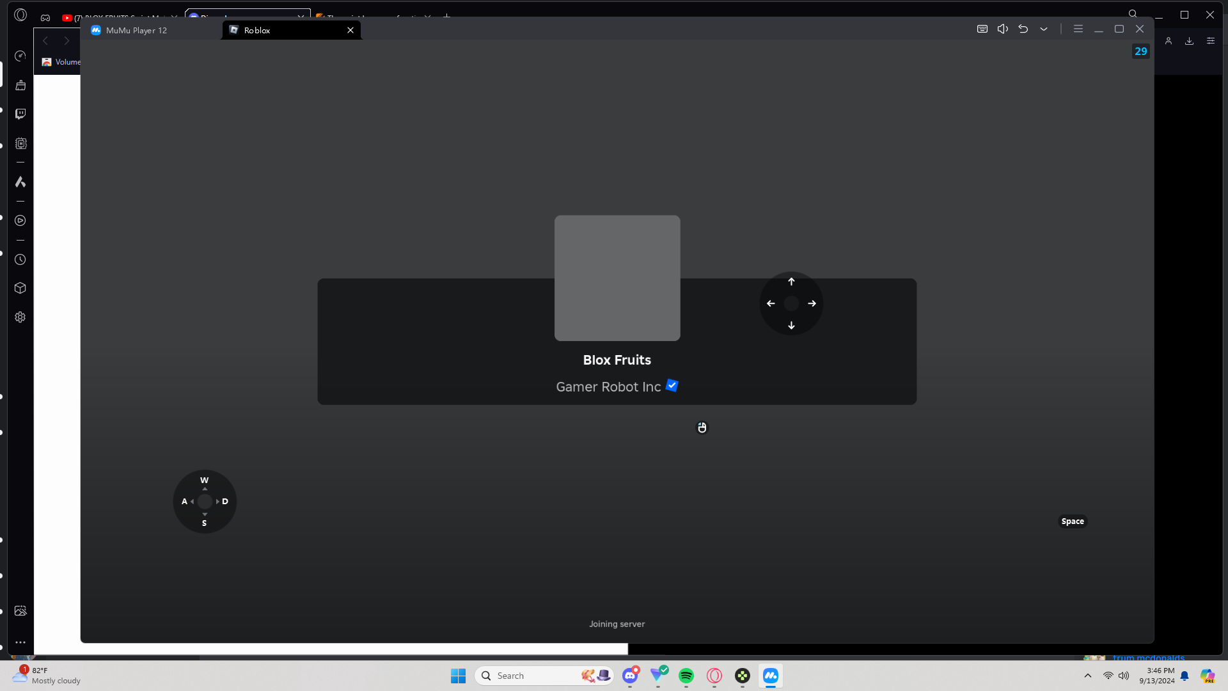Open the Opera profile person icon
This screenshot has width=1228, height=691.
coord(1169,41)
